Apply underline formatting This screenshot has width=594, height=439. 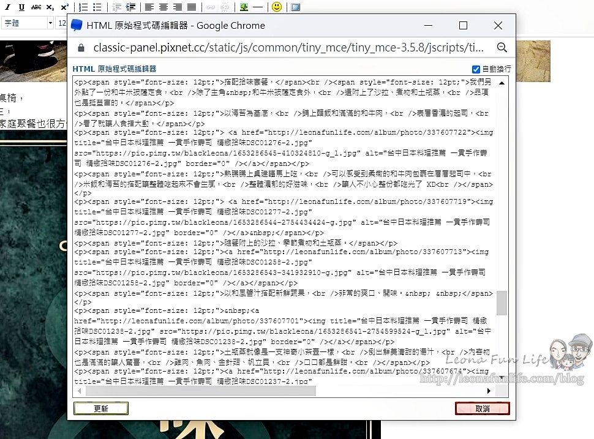point(22,7)
